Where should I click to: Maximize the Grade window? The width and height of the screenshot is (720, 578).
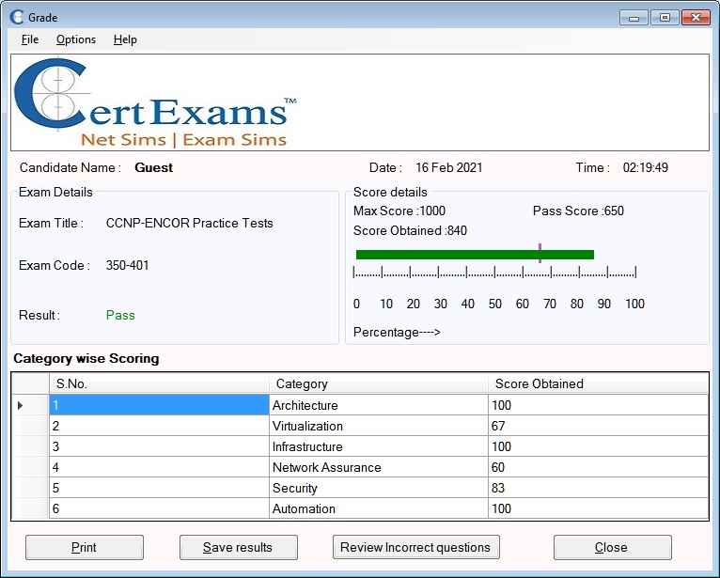pyautogui.click(x=665, y=17)
